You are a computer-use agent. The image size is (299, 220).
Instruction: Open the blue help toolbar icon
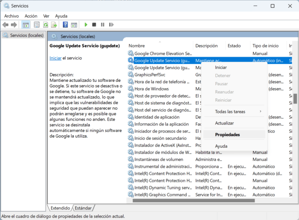pyautogui.click(x=65, y=25)
